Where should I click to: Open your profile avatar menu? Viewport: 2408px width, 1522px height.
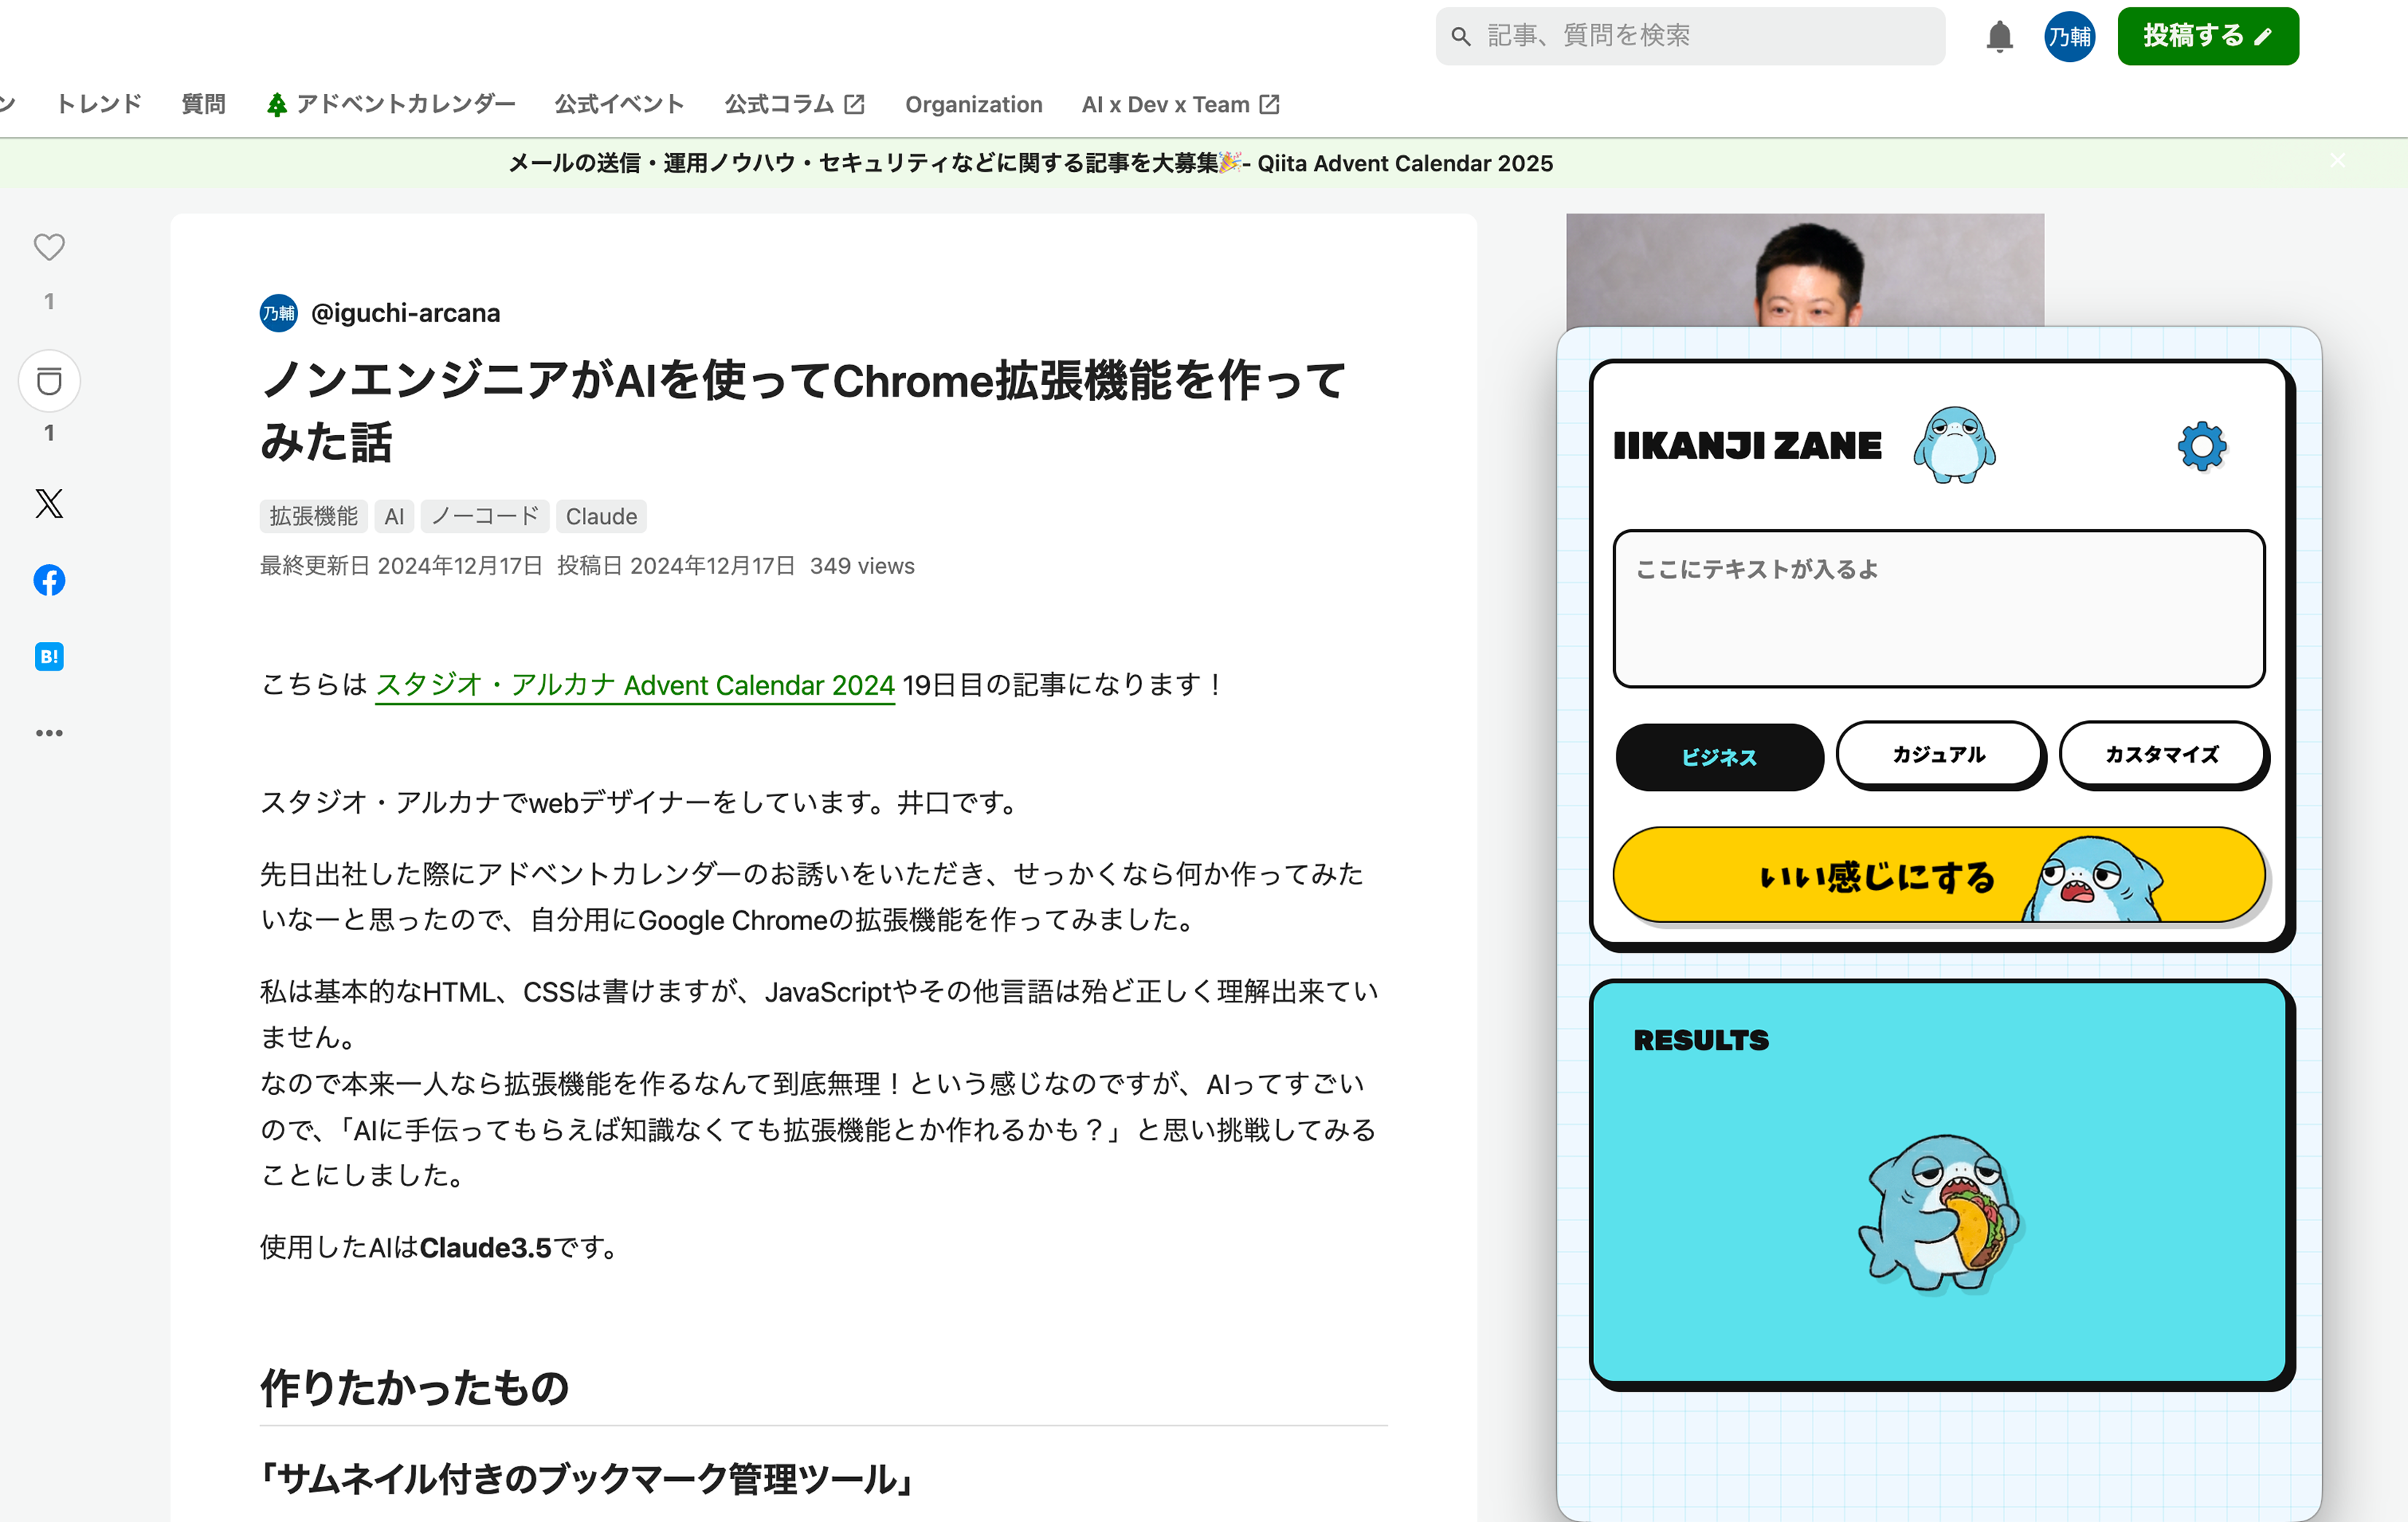tap(2070, 36)
